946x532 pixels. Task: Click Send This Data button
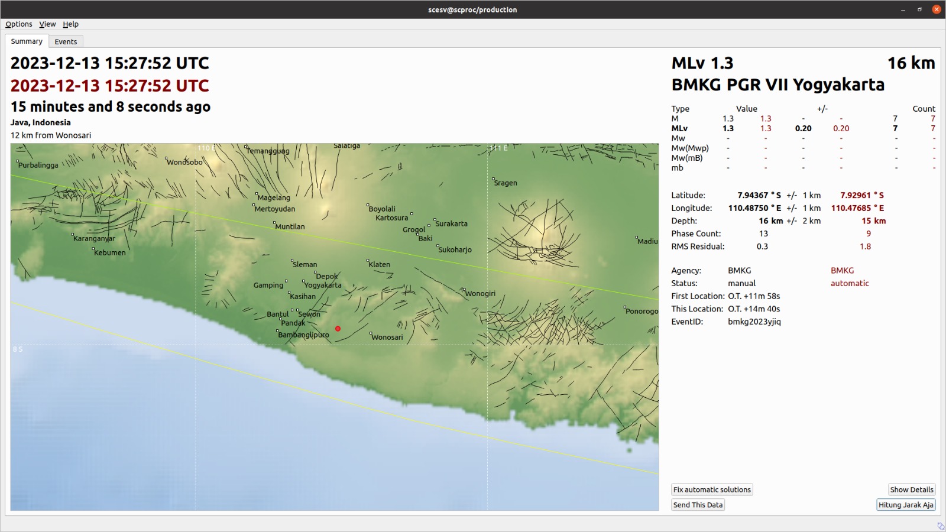coord(698,505)
